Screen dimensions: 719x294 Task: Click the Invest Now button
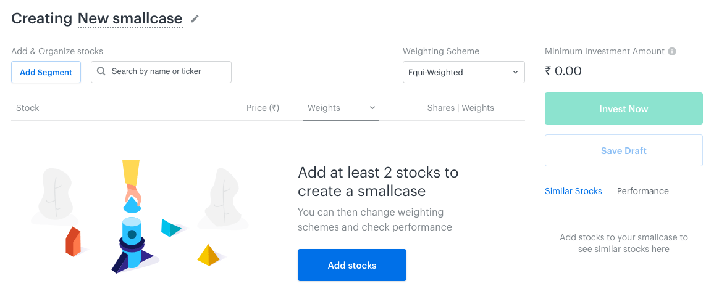tap(624, 109)
